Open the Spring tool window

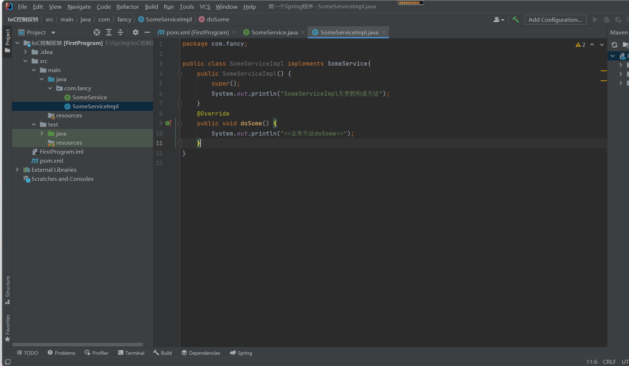point(241,353)
